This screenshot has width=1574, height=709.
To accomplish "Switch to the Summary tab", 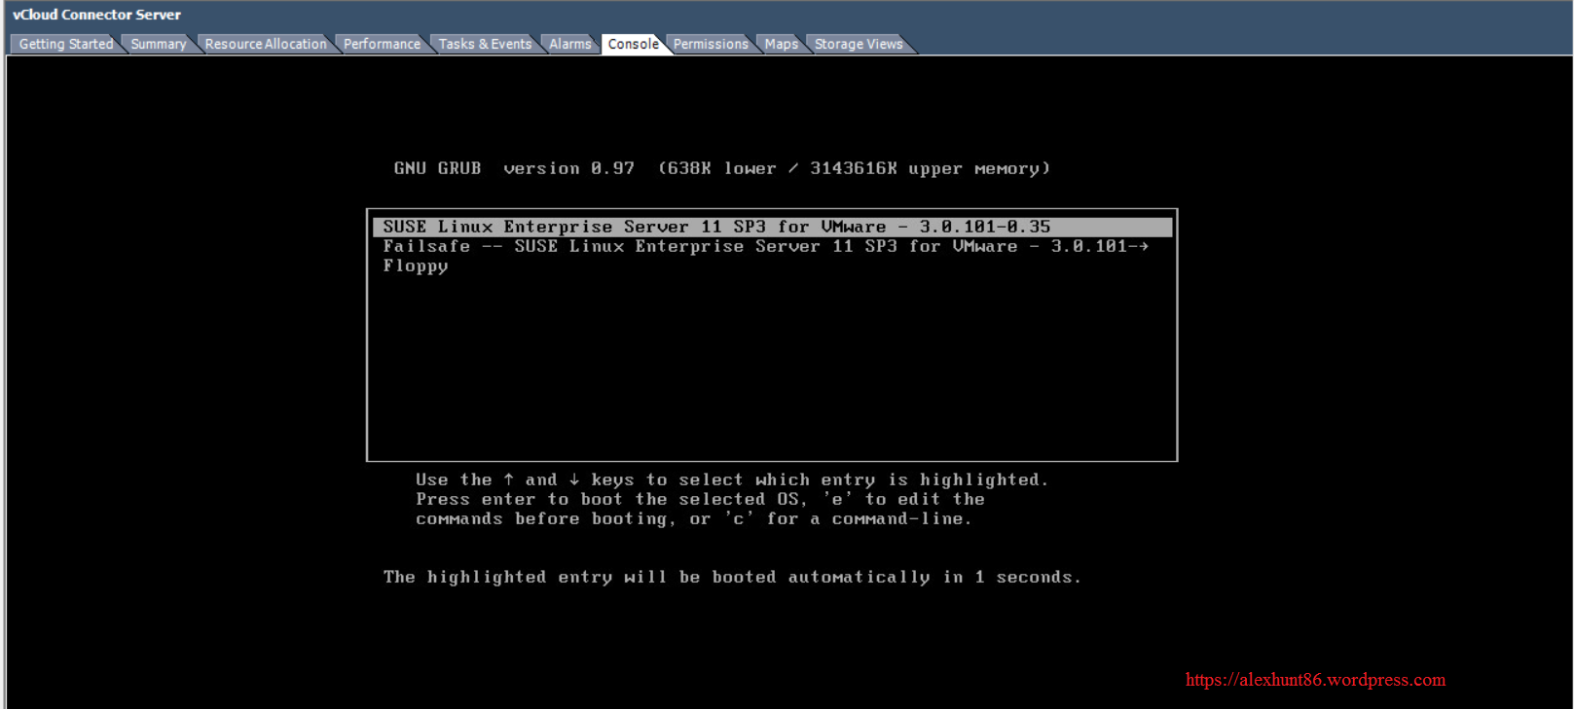I will click(x=158, y=44).
